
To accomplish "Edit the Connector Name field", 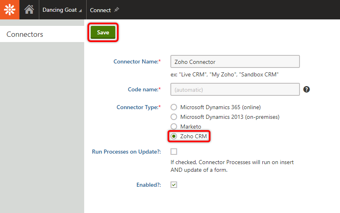I will tap(235, 62).
